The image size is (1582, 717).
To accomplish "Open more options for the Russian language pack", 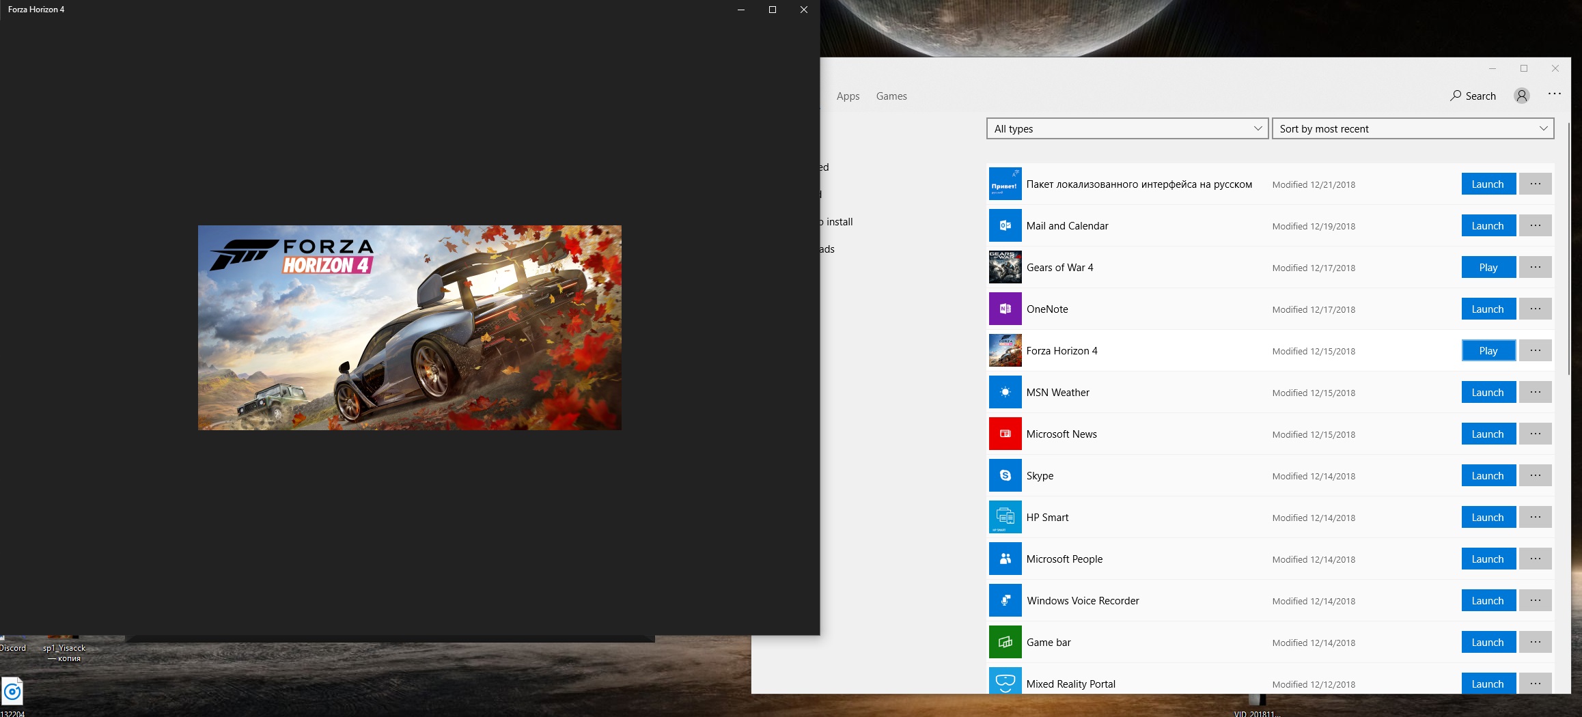I will (1535, 184).
